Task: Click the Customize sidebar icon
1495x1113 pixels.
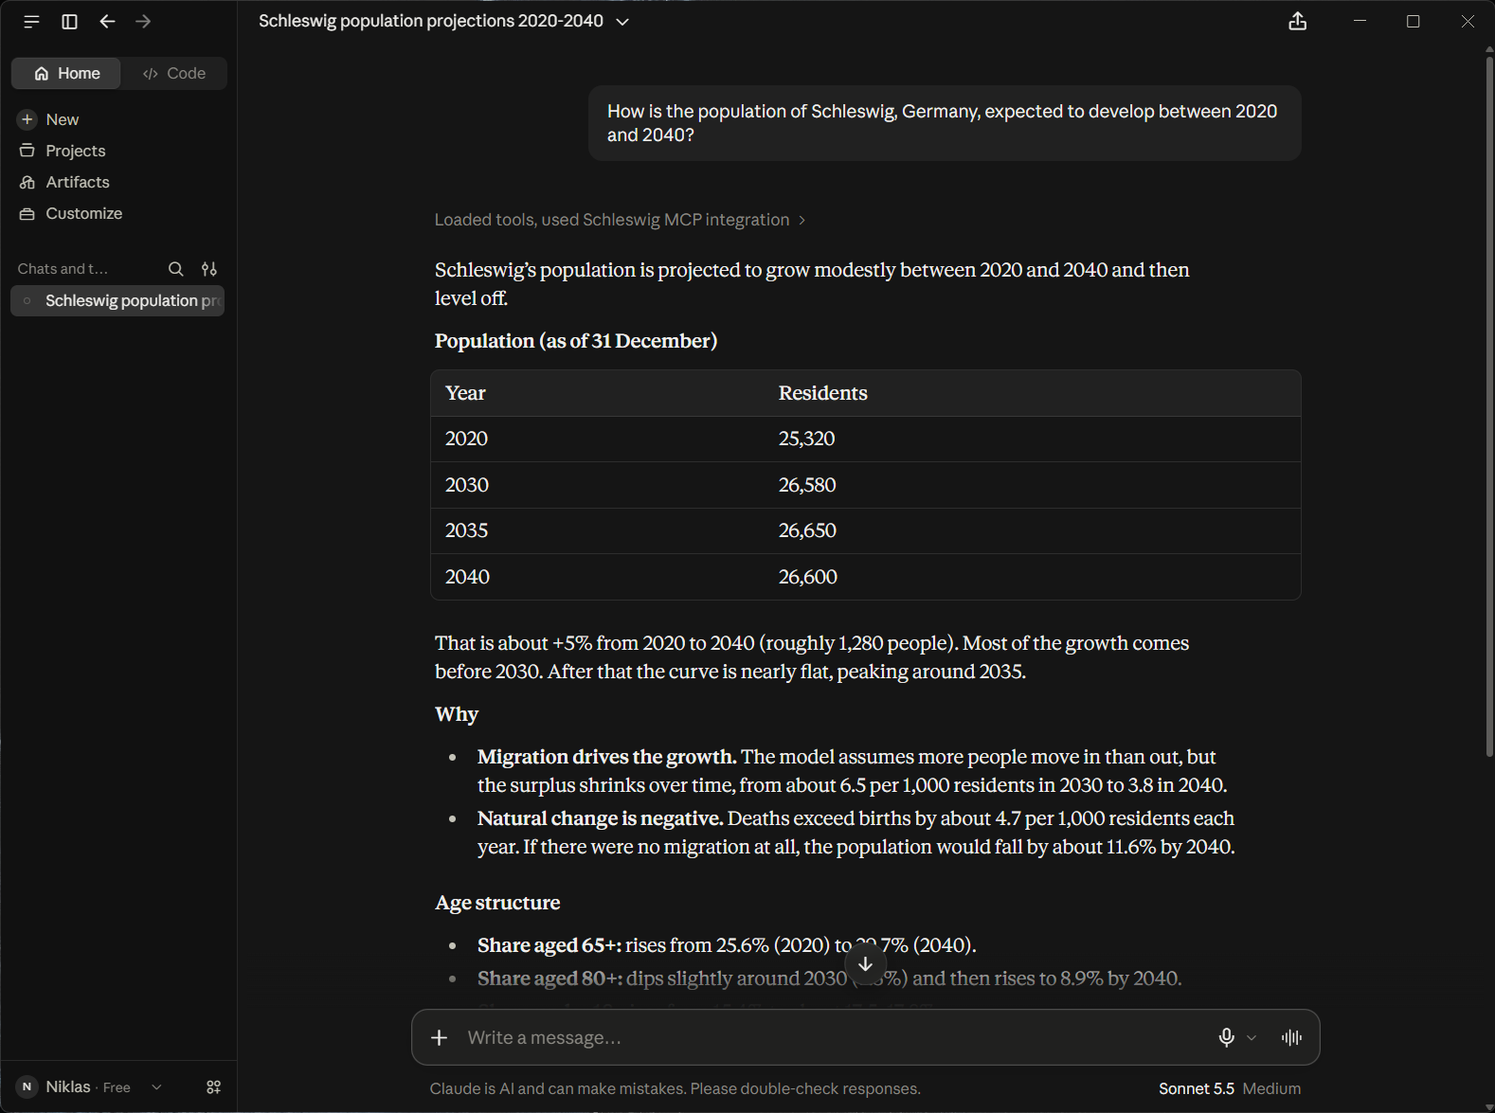Action: point(27,214)
